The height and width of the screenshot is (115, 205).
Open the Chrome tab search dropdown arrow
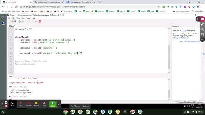point(189,2)
